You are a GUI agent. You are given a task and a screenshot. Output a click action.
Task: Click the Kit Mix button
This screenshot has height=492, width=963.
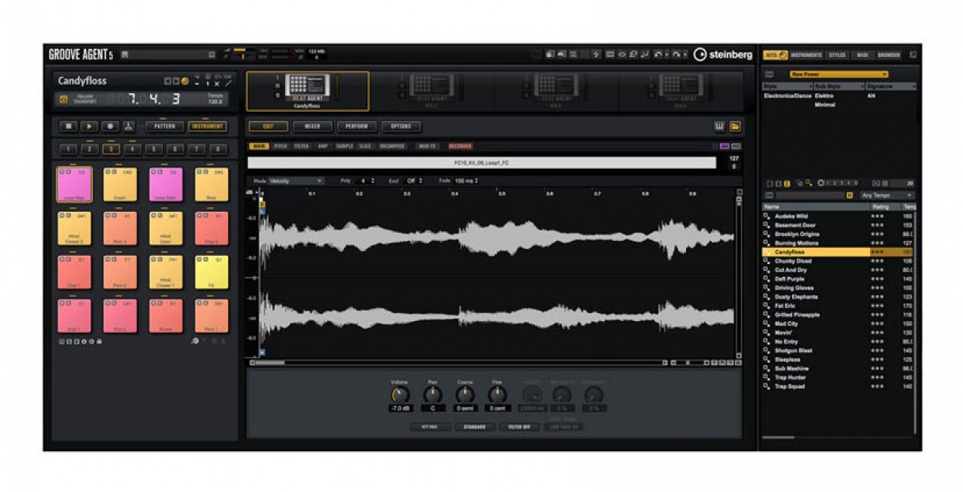(430, 427)
